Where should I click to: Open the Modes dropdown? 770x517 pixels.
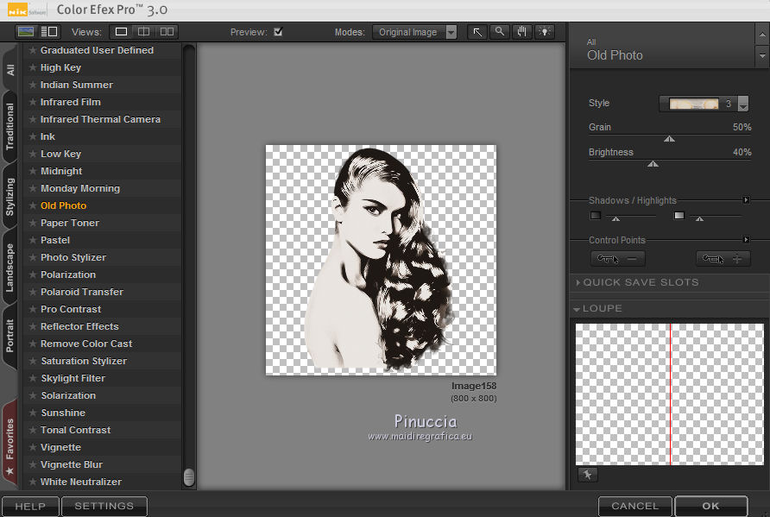point(415,32)
